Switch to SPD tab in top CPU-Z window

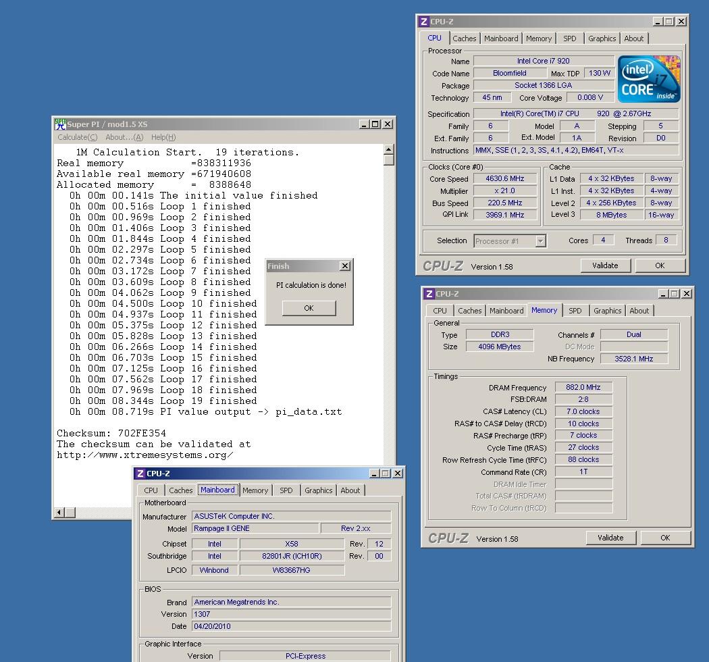click(570, 39)
